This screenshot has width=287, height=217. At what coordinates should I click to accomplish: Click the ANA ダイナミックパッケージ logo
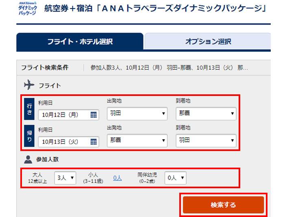(x=28, y=9)
